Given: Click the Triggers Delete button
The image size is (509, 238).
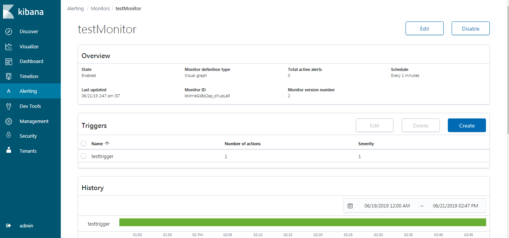Looking at the screenshot, I should 421,126.
